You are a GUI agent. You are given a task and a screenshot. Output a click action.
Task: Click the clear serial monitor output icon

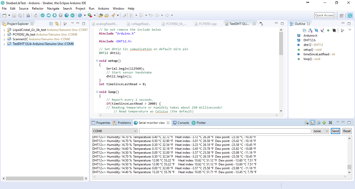[x=307, y=123]
